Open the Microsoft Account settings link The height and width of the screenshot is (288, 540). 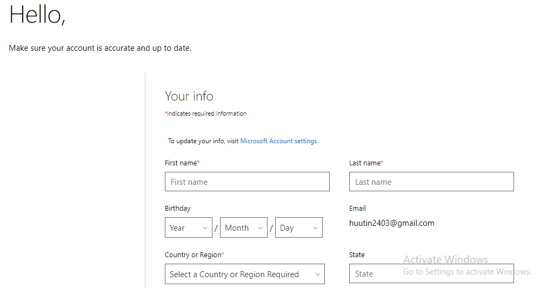pyautogui.click(x=278, y=141)
